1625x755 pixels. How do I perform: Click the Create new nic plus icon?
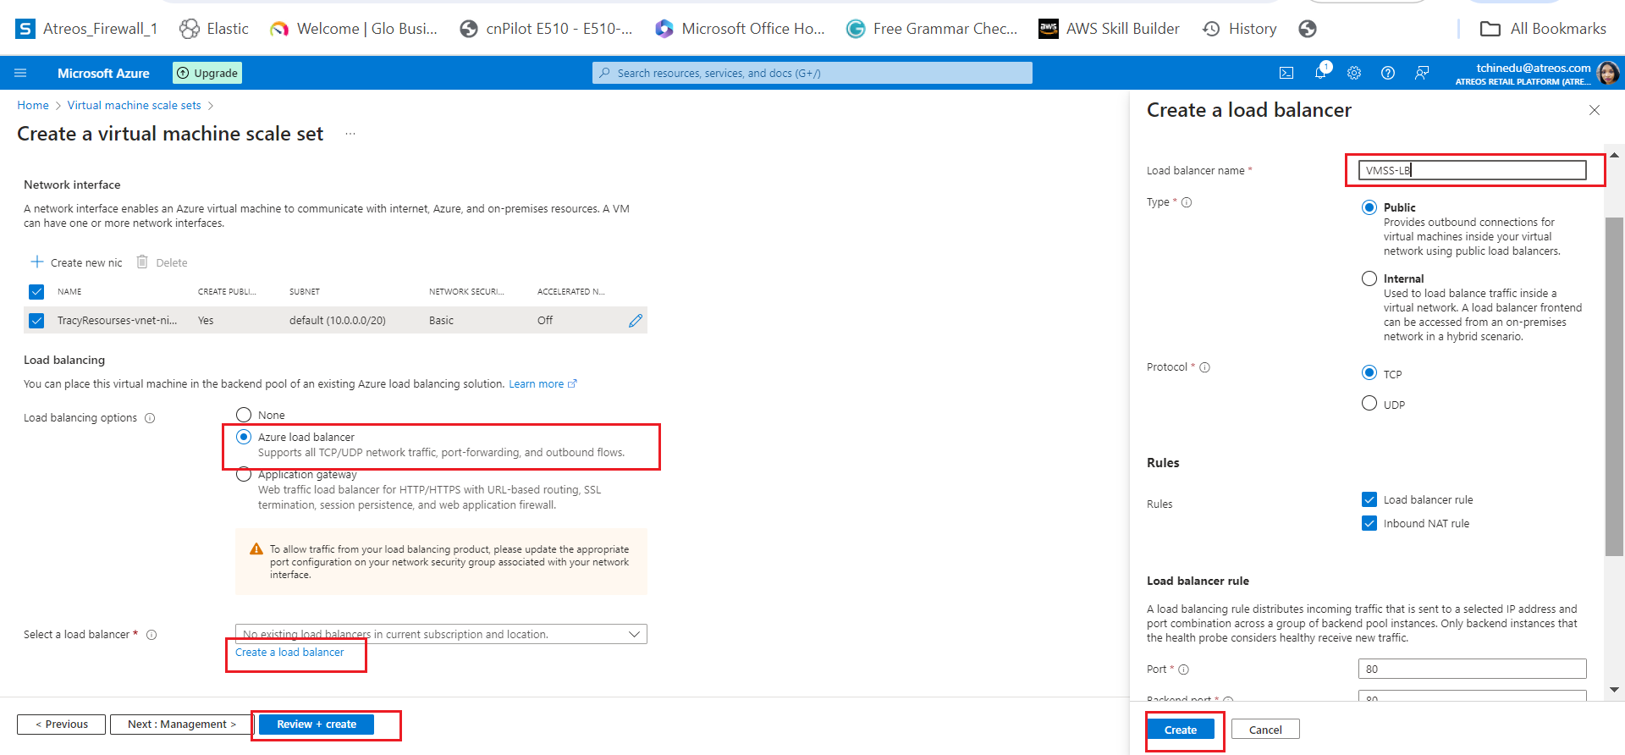[37, 262]
